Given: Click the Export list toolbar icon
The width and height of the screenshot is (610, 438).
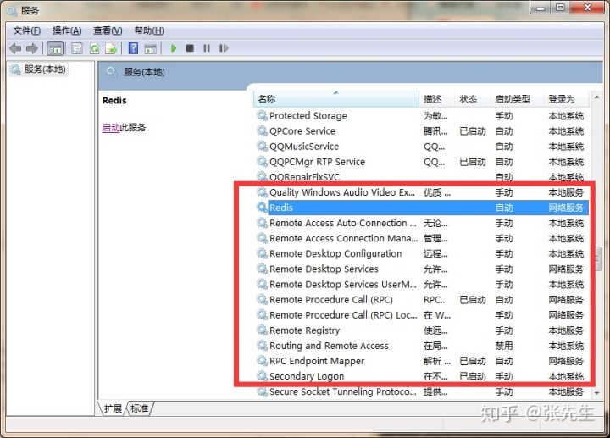Looking at the screenshot, I should point(111,48).
